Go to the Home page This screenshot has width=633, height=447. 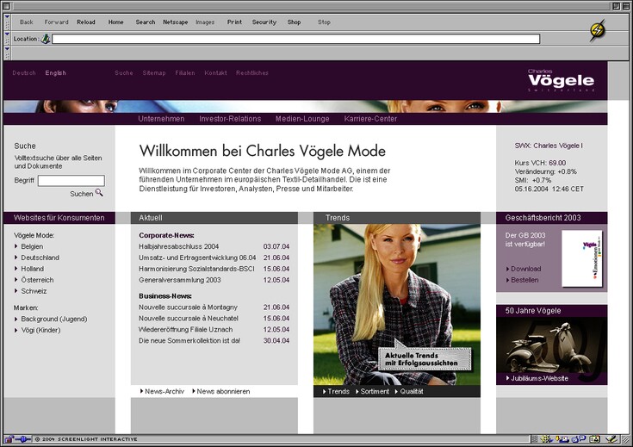pyautogui.click(x=116, y=22)
